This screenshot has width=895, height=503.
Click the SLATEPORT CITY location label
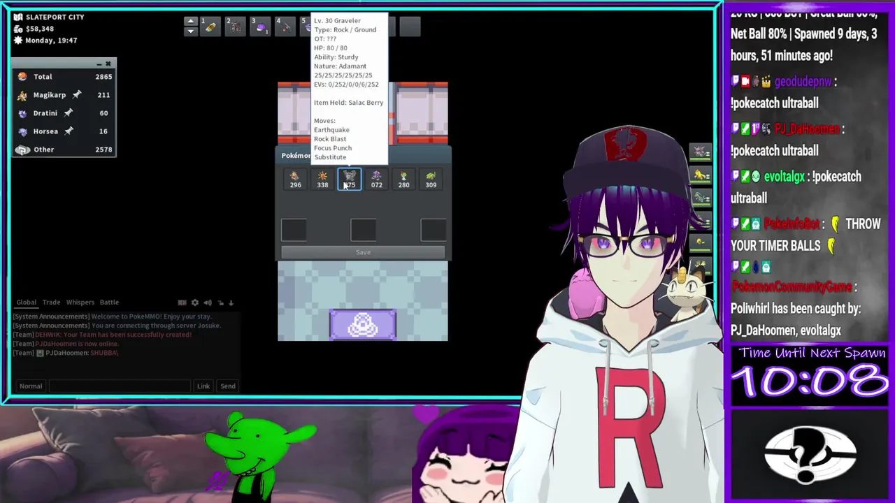click(55, 17)
